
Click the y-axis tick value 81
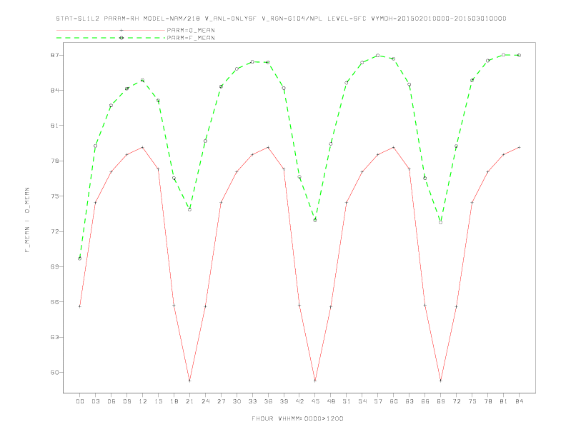click(54, 126)
